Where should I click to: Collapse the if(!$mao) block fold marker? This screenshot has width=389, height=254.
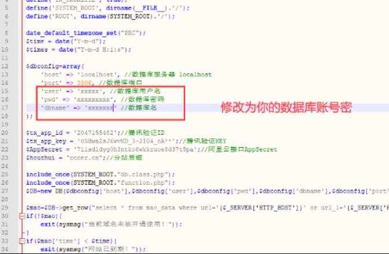point(20,216)
